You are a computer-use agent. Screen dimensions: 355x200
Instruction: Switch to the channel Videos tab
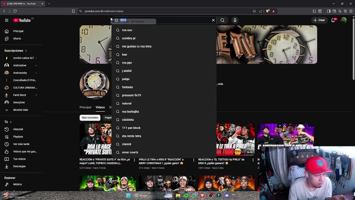100,107
